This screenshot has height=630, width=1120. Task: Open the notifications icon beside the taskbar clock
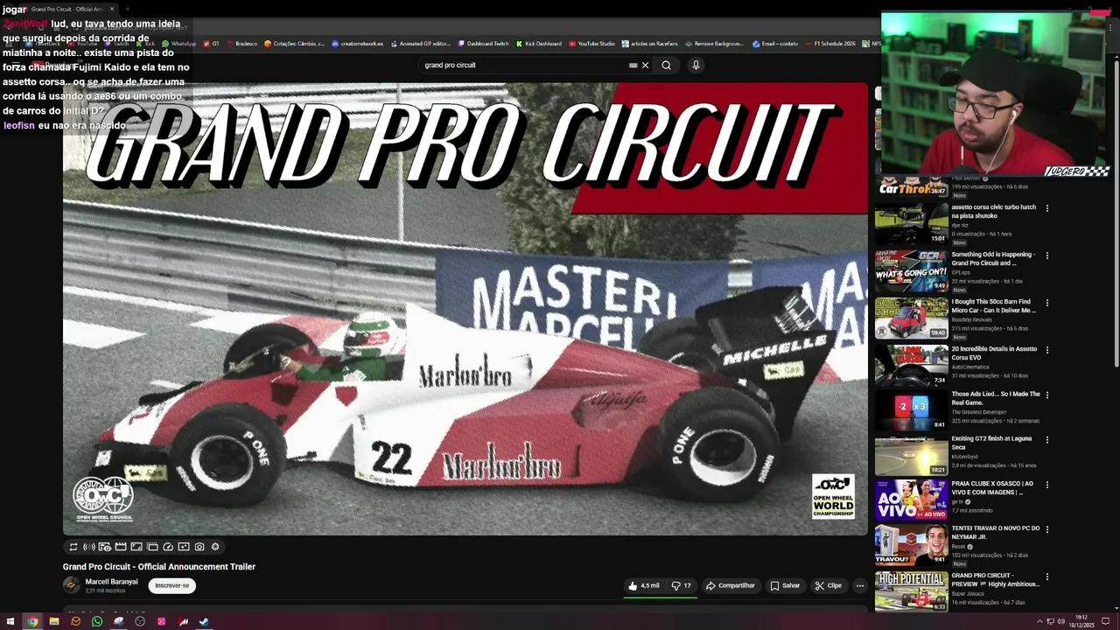(x=1105, y=621)
